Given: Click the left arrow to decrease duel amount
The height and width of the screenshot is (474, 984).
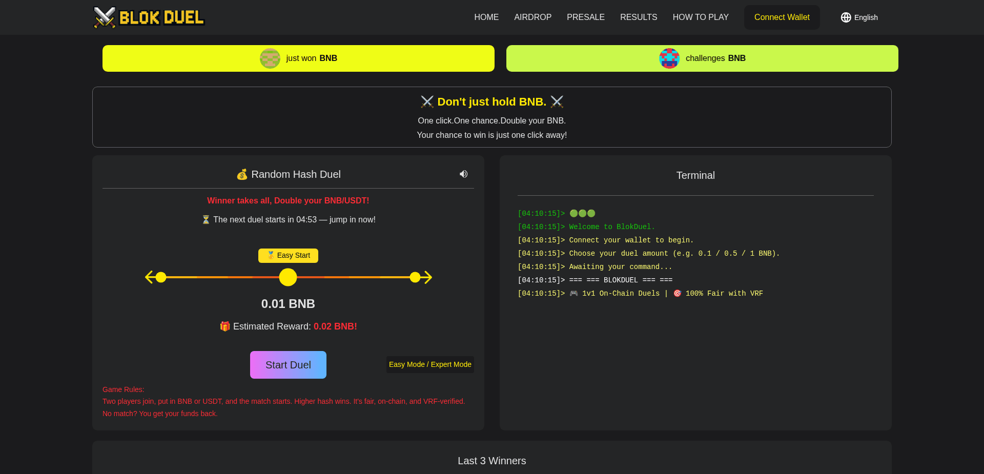Looking at the screenshot, I should coord(149,277).
